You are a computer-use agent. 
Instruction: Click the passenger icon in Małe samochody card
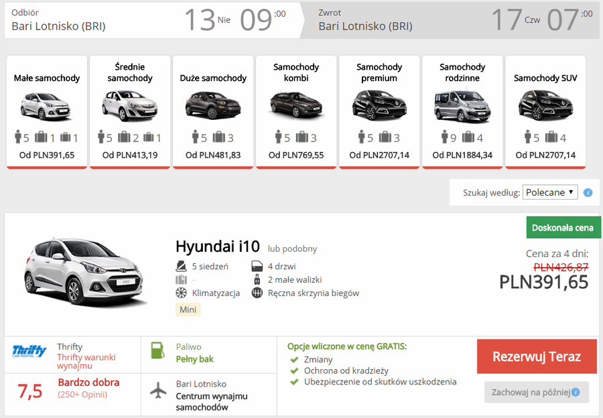(x=17, y=137)
